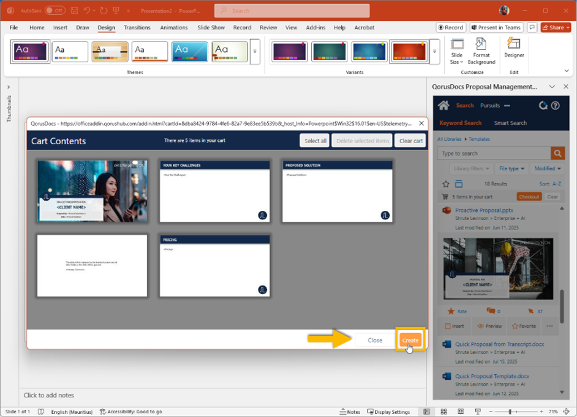Image resolution: width=577 pixels, height=417 pixels.
Task: Switch results layout view icon
Action: [459, 183]
